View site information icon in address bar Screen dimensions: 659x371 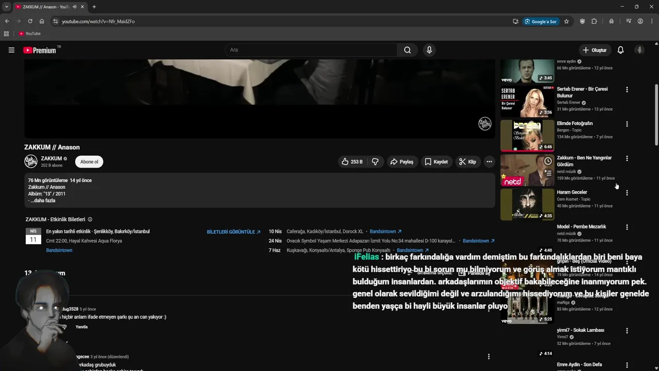click(56, 21)
